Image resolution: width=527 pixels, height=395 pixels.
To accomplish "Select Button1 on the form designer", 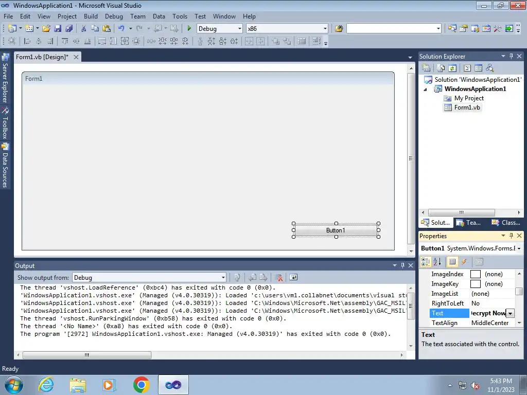I will click(x=336, y=230).
